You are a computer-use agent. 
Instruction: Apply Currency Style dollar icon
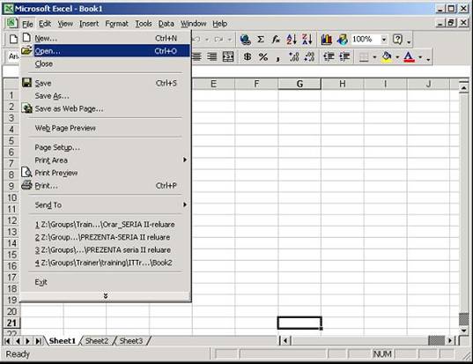point(248,56)
